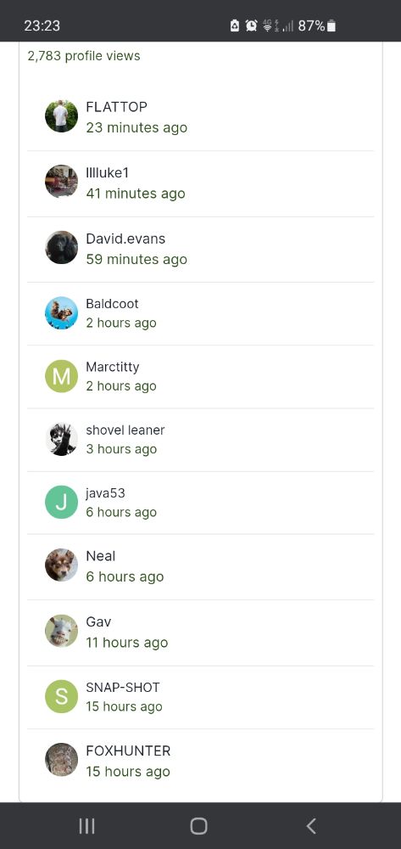Tap the alarm clock status icon
This screenshot has height=849, width=401.
pos(251,25)
